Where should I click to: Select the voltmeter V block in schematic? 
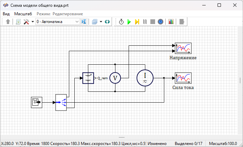point(115,78)
